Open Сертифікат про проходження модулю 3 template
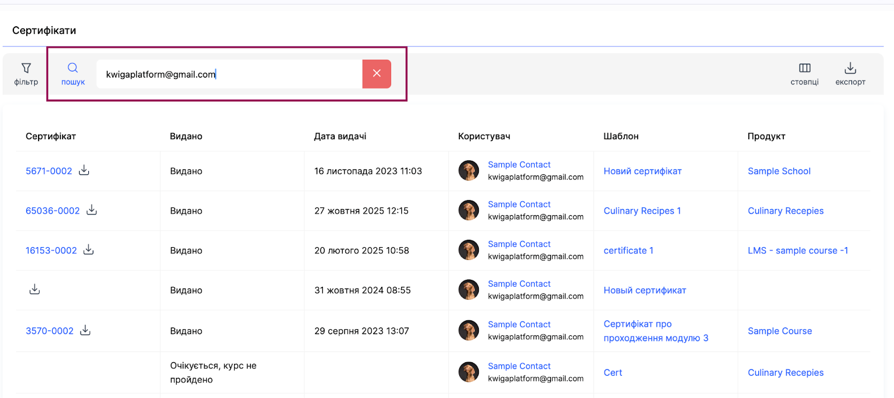The image size is (894, 398). (655, 331)
